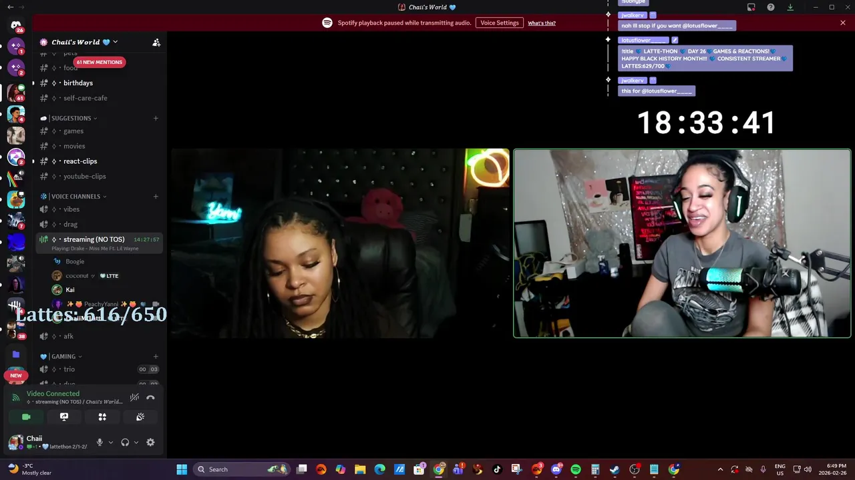Select coconut user in voice channel
855x480 pixels.
click(106, 275)
